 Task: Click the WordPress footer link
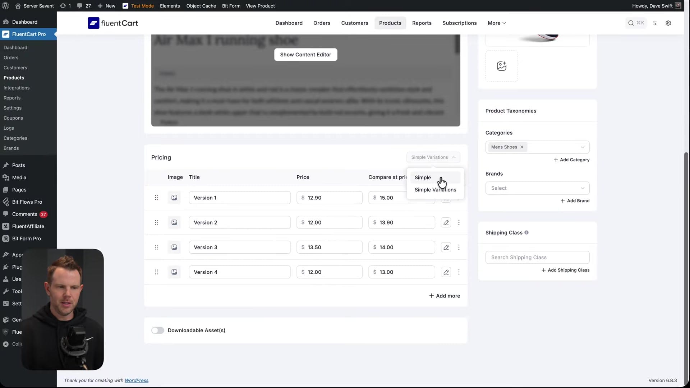coord(137,380)
